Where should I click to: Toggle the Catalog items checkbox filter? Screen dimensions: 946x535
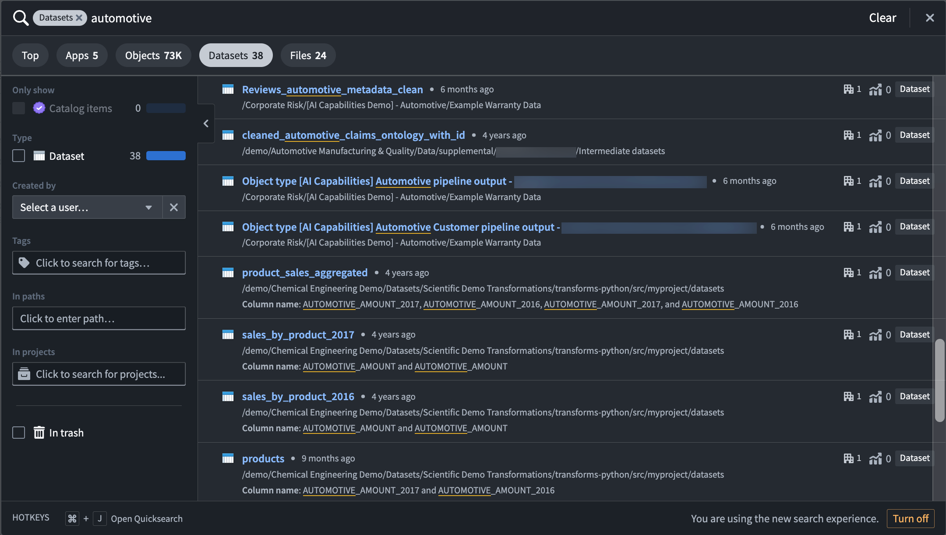tap(18, 108)
